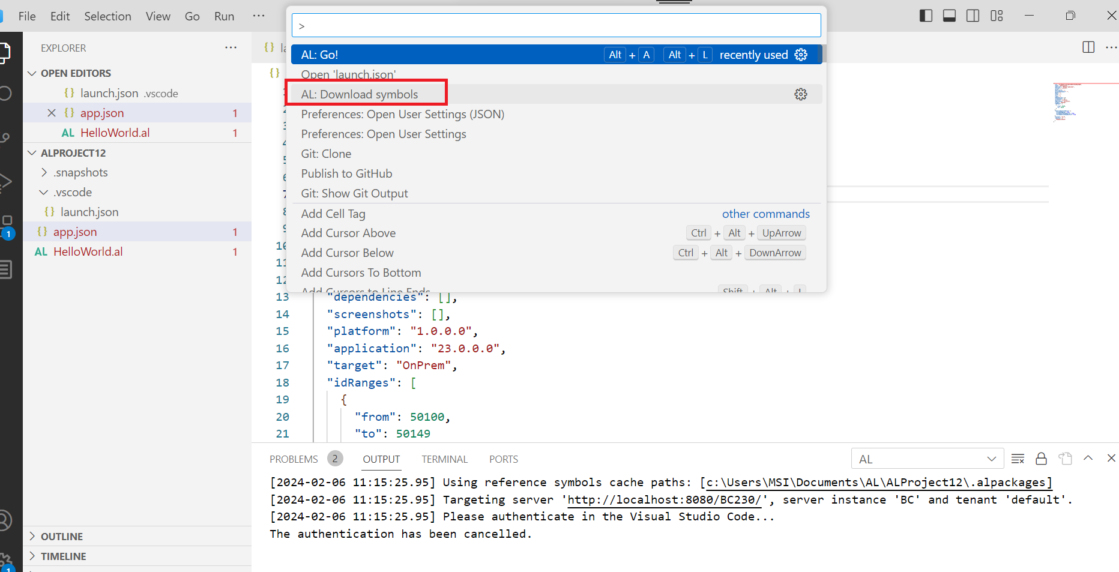This screenshot has height=572, width=1119.
Task: Click the command palette input field
Action: (x=556, y=26)
